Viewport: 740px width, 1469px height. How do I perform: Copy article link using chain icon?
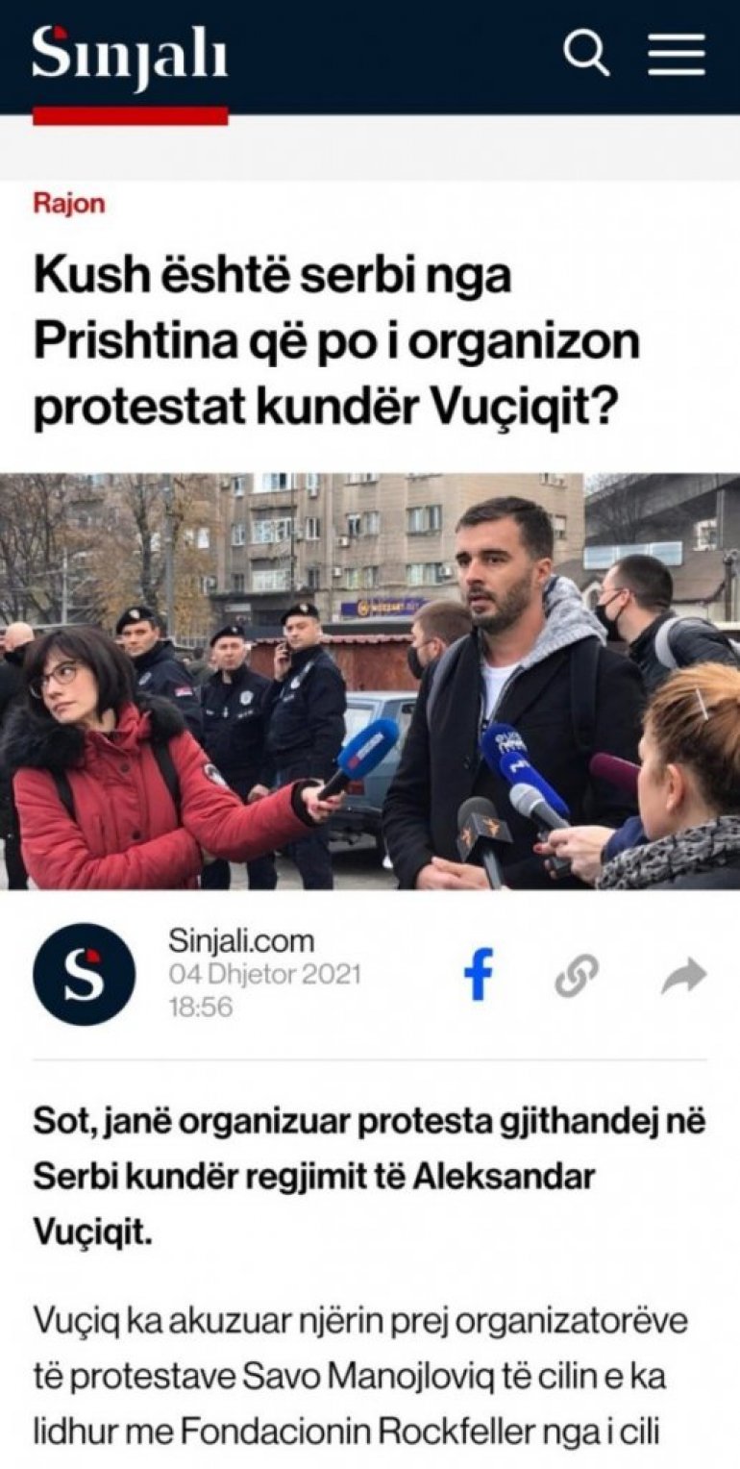577,977
